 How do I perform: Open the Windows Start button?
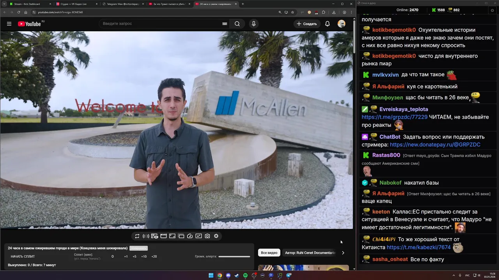[211, 275]
